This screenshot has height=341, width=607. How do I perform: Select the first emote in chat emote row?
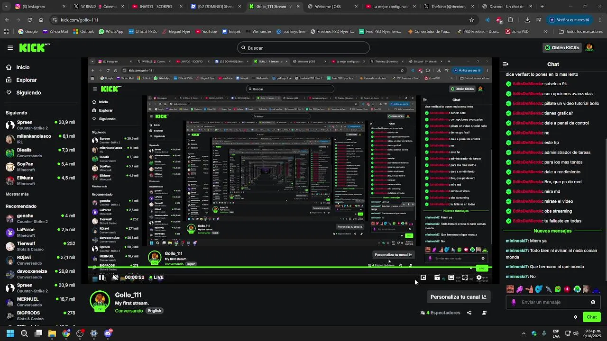coord(510,289)
